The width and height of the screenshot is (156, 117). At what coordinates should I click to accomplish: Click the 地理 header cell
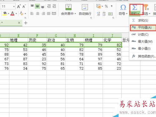(18, 40)
